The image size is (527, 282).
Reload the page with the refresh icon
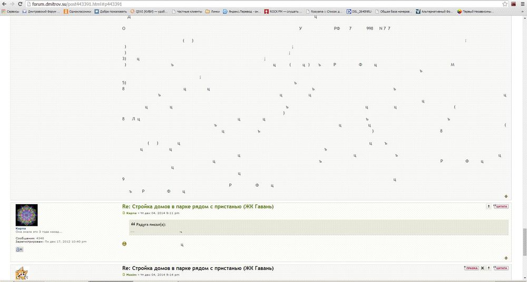(19, 4)
